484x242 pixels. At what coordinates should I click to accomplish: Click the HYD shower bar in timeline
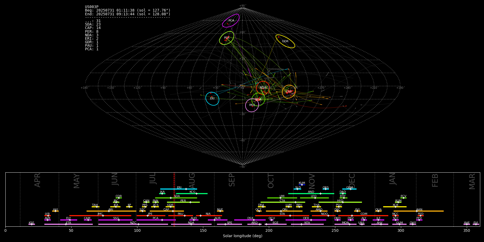[340, 202]
